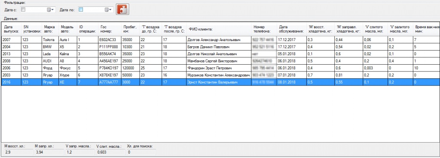Sort by 'ID операции' column header

pyautogui.click(x=87, y=29)
